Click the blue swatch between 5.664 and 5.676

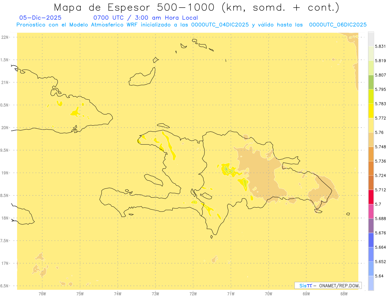click(x=371, y=240)
